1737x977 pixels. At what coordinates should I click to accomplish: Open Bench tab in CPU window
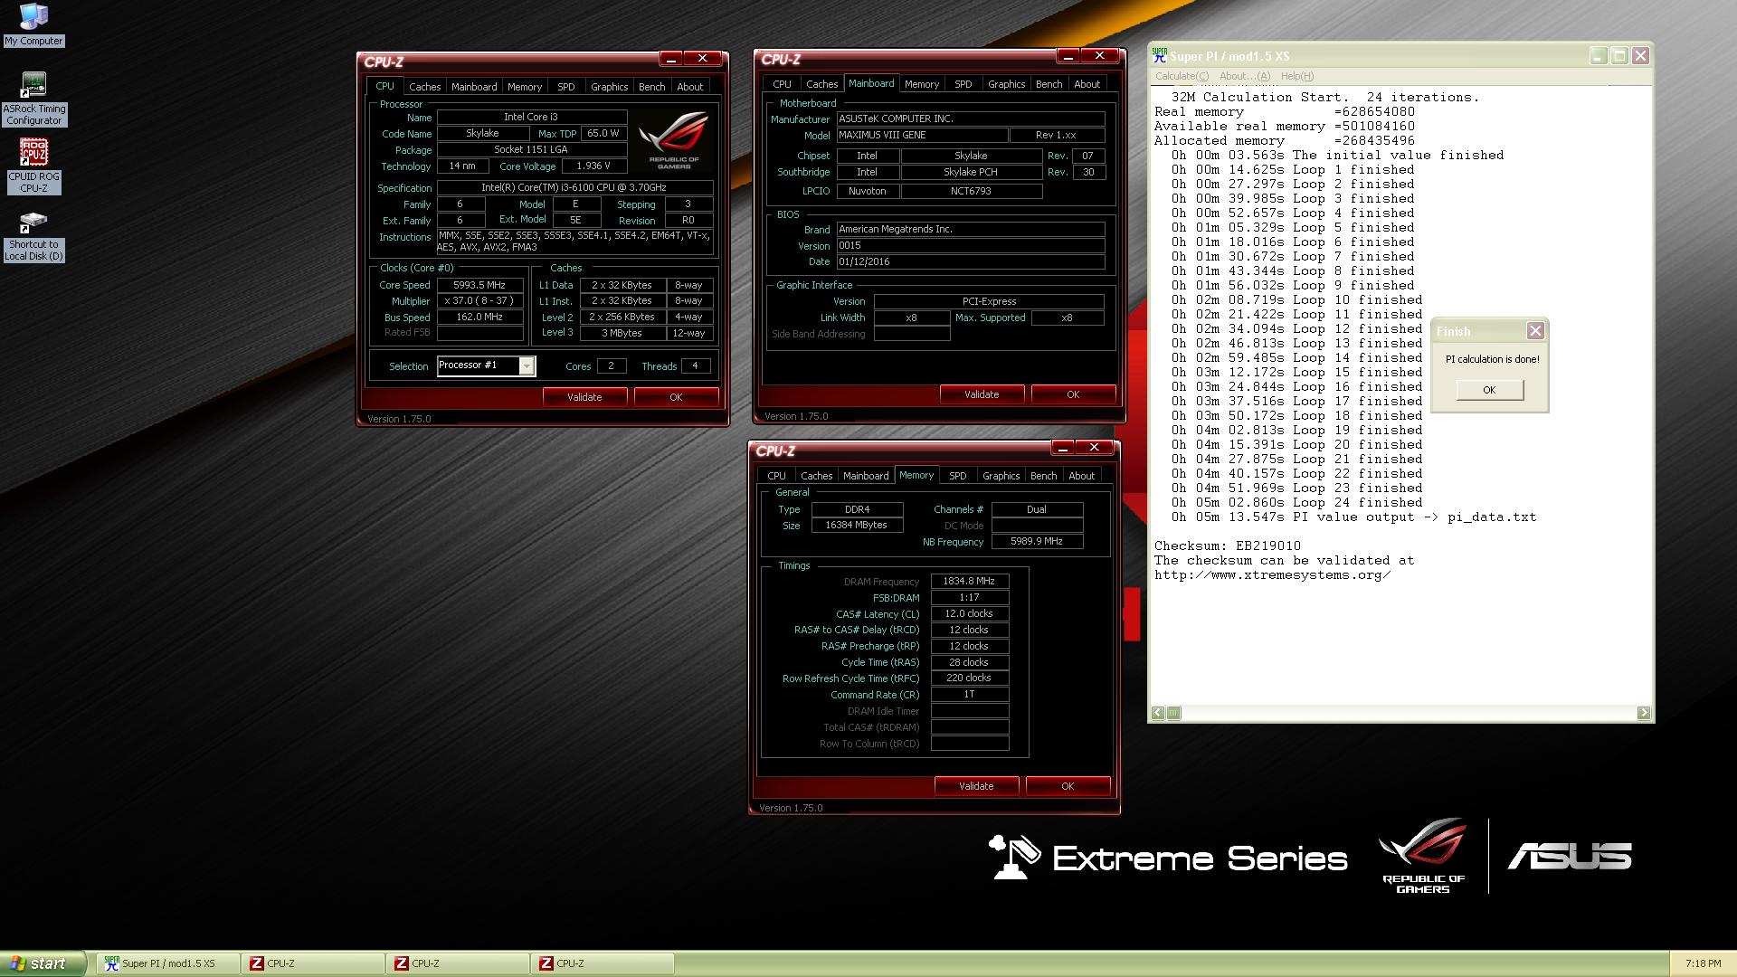[651, 87]
